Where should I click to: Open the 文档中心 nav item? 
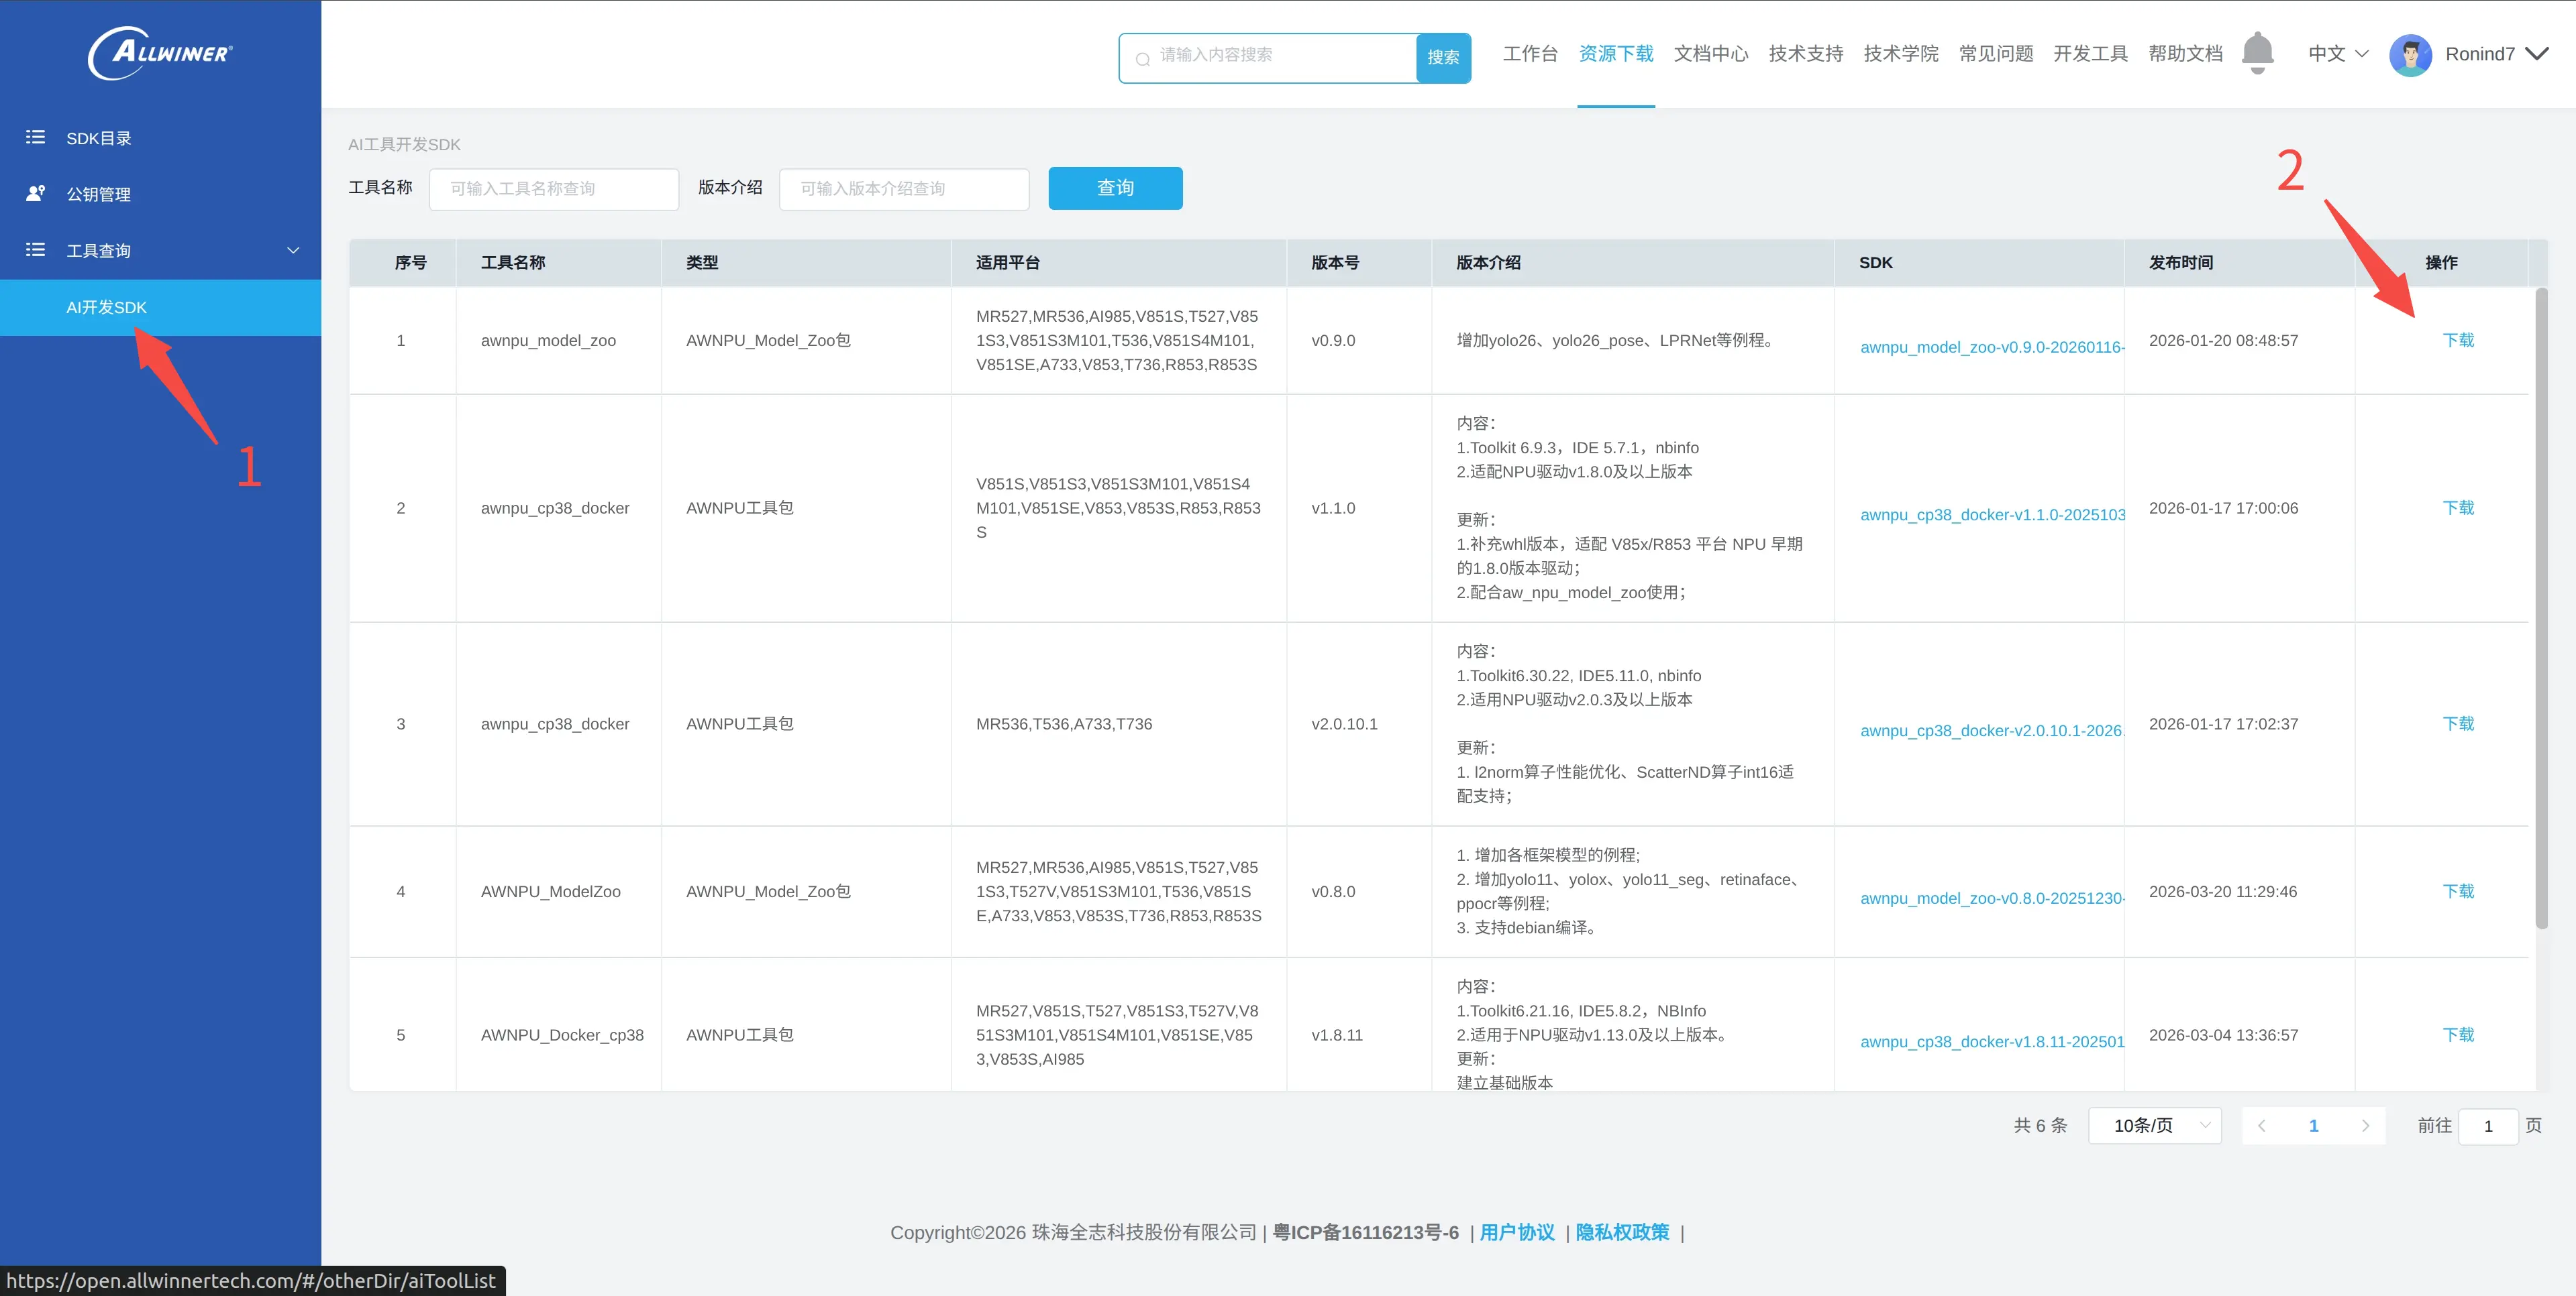[1711, 54]
